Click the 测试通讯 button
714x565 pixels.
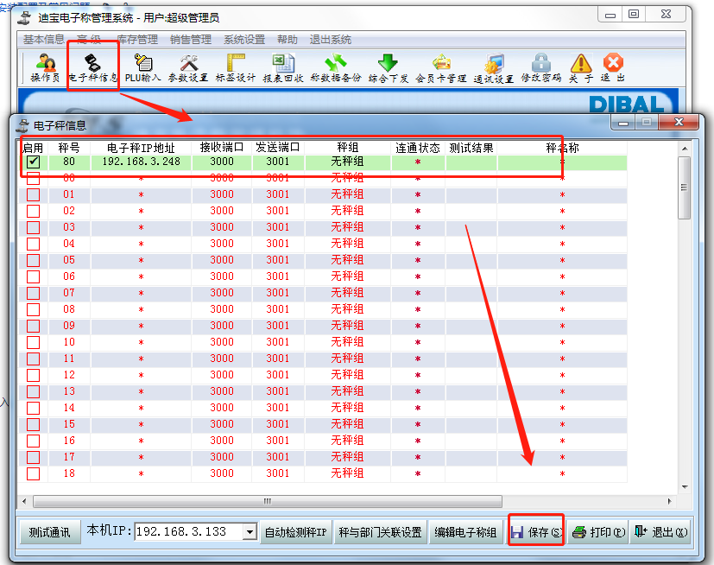[x=49, y=531]
